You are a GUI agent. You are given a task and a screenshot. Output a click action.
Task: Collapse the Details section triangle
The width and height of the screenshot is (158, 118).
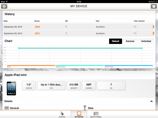(151, 101)
